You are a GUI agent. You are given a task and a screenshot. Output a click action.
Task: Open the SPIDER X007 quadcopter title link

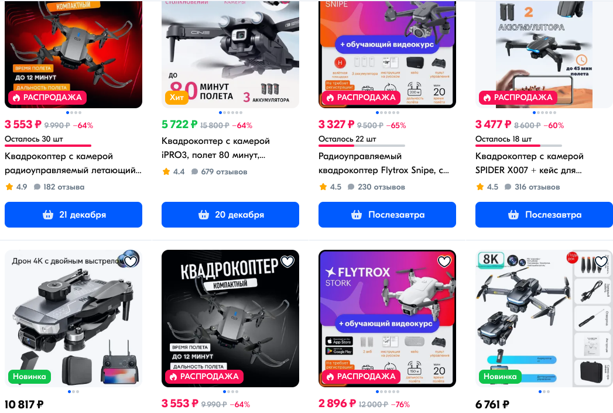tap(529, 164)
